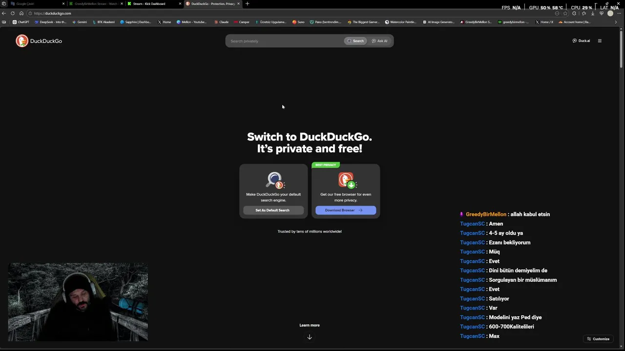
Task: Open Account home bookmark
Action: pyautogui.click(x=575, y=22)
